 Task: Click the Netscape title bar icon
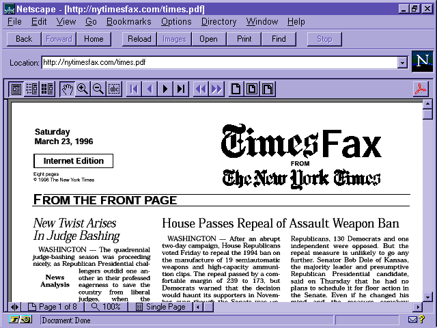(x=10, y=9)
